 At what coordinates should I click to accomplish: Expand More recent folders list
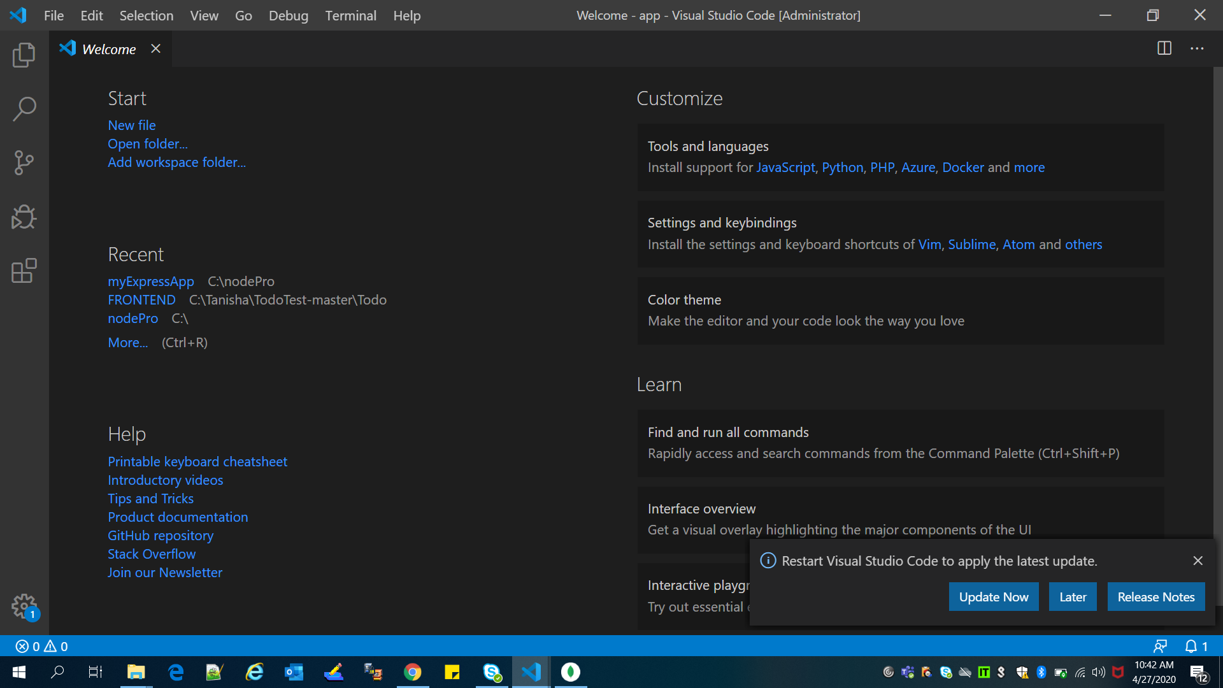point(127,343)
